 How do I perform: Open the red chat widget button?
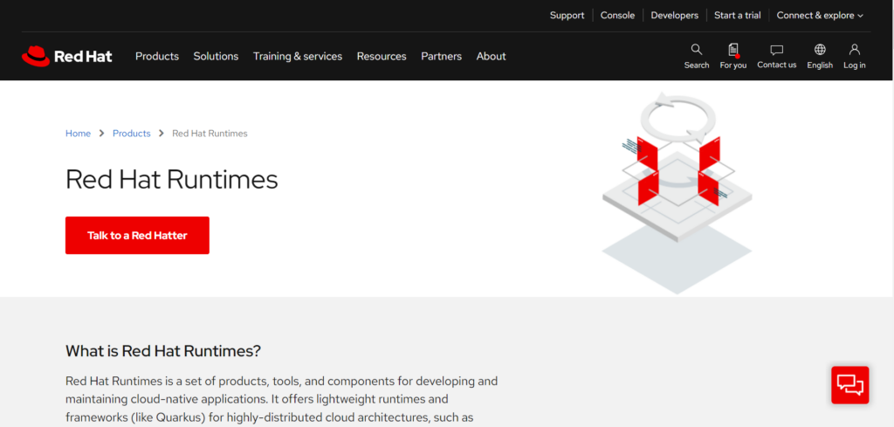point(850,385)
